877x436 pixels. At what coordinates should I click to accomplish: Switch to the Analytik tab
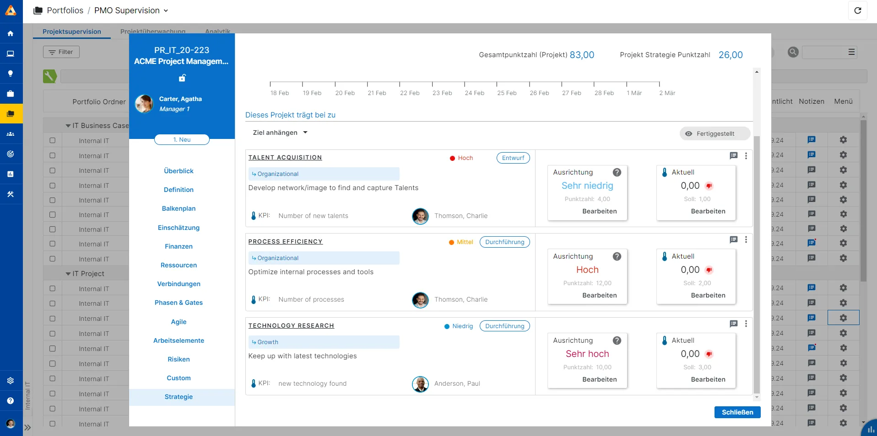(217, 32)
